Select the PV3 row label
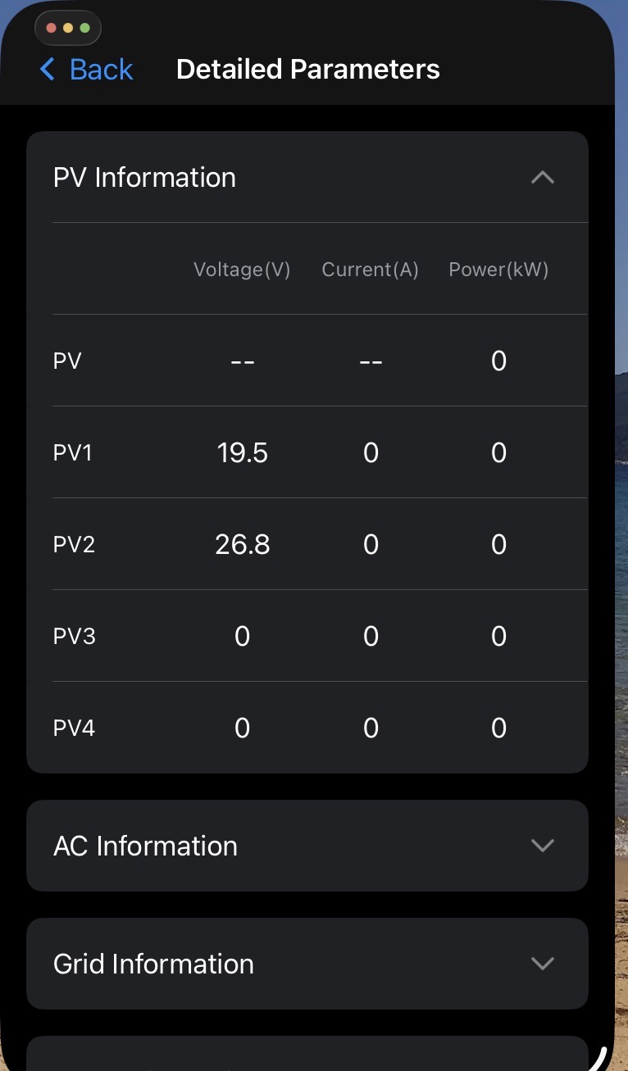628x1071 pixels. coord(74,637)
